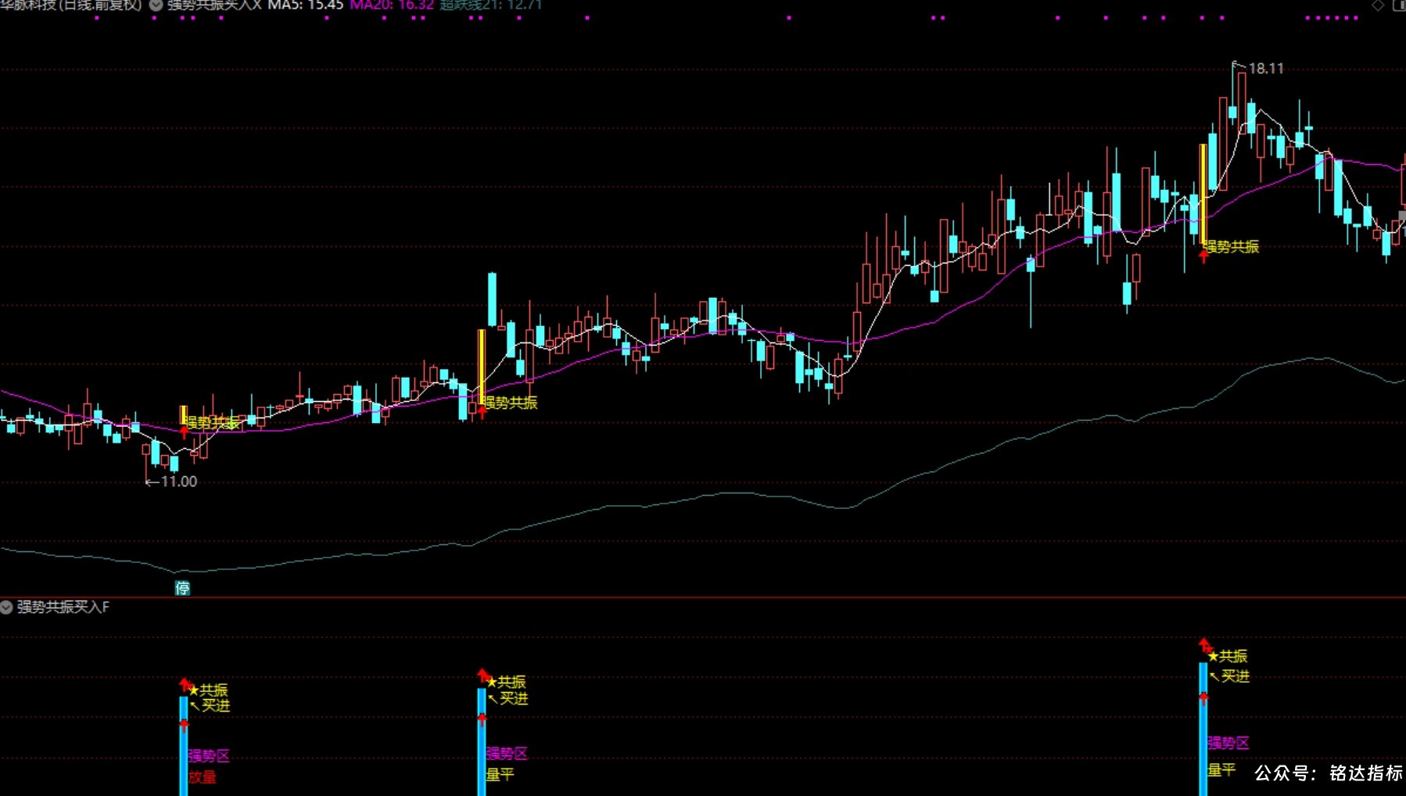
Task: Click the MA5: 15.45 readout
Action: pyautogui.click(x=305, y=5)
